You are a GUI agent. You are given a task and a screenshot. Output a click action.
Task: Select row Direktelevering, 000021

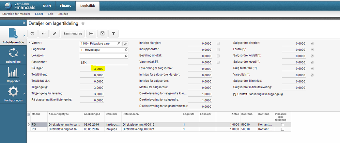159,129
